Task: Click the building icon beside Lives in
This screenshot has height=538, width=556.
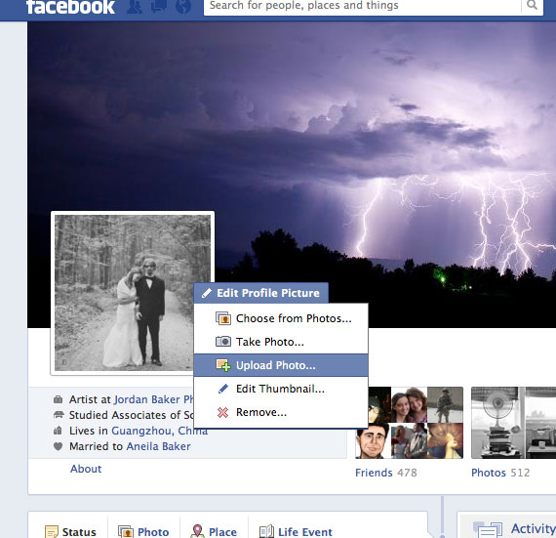Action: [58, 431]
